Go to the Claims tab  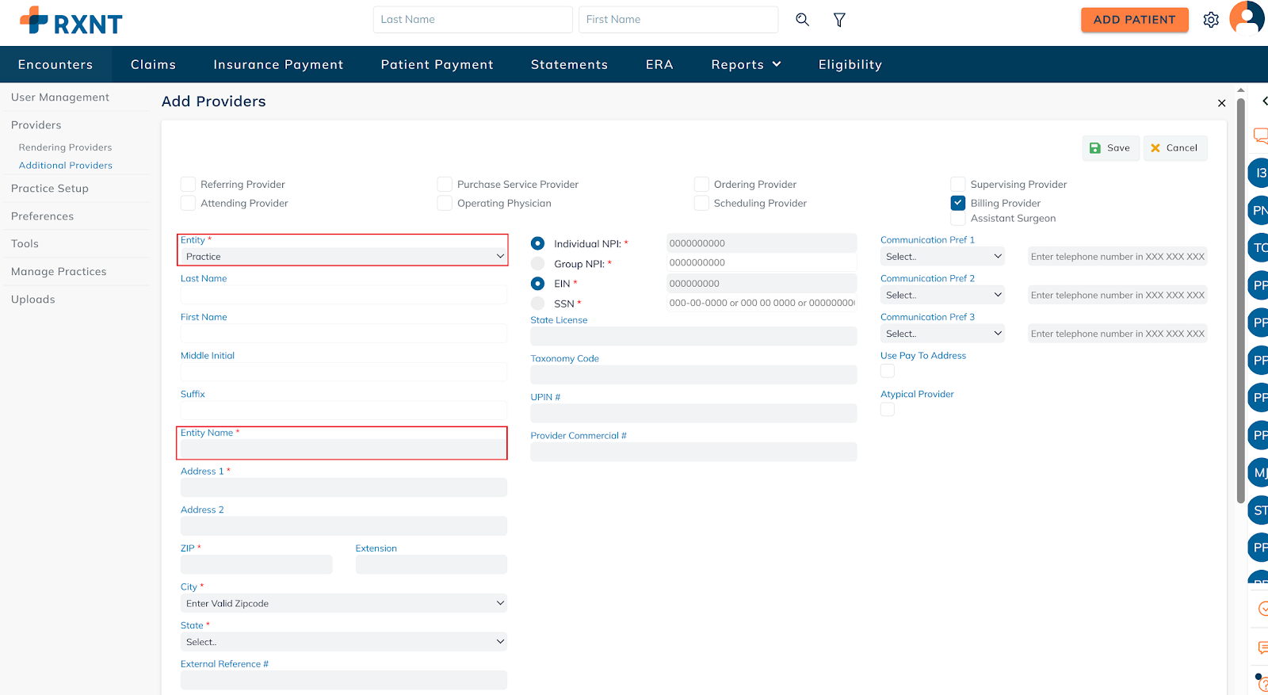pos(153,65)
